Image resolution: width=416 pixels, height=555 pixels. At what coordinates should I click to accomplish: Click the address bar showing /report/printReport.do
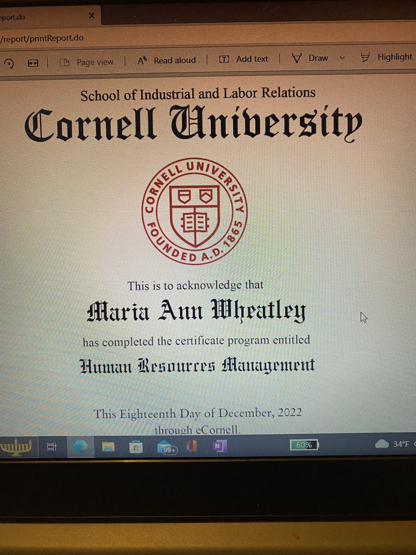[43, 38]
